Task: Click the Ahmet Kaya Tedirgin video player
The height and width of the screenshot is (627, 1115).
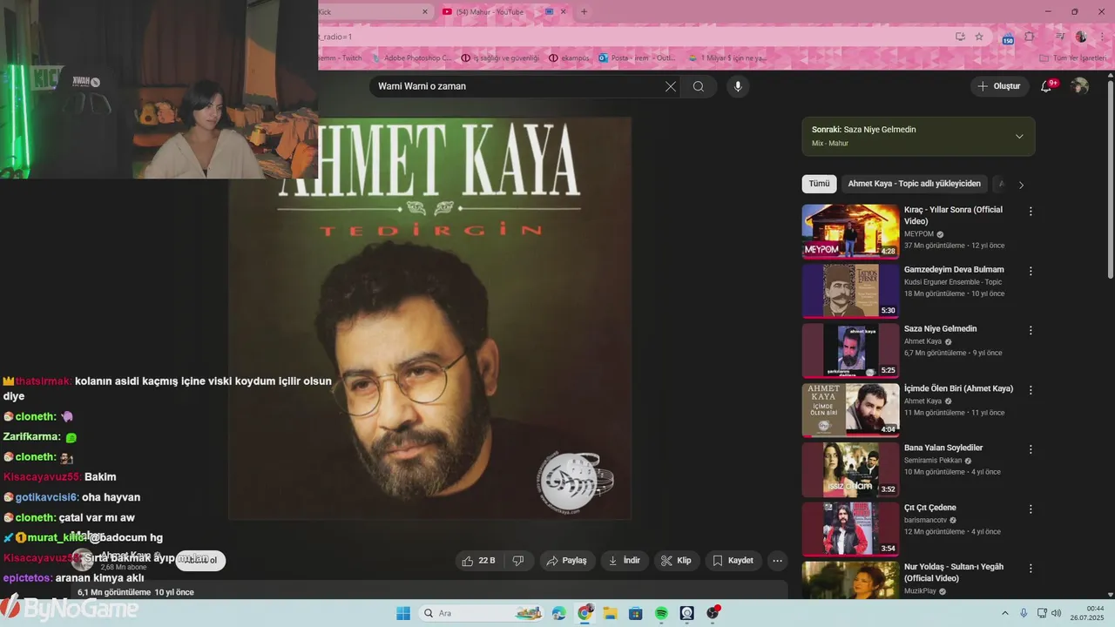Action: (x=429, y=318)
